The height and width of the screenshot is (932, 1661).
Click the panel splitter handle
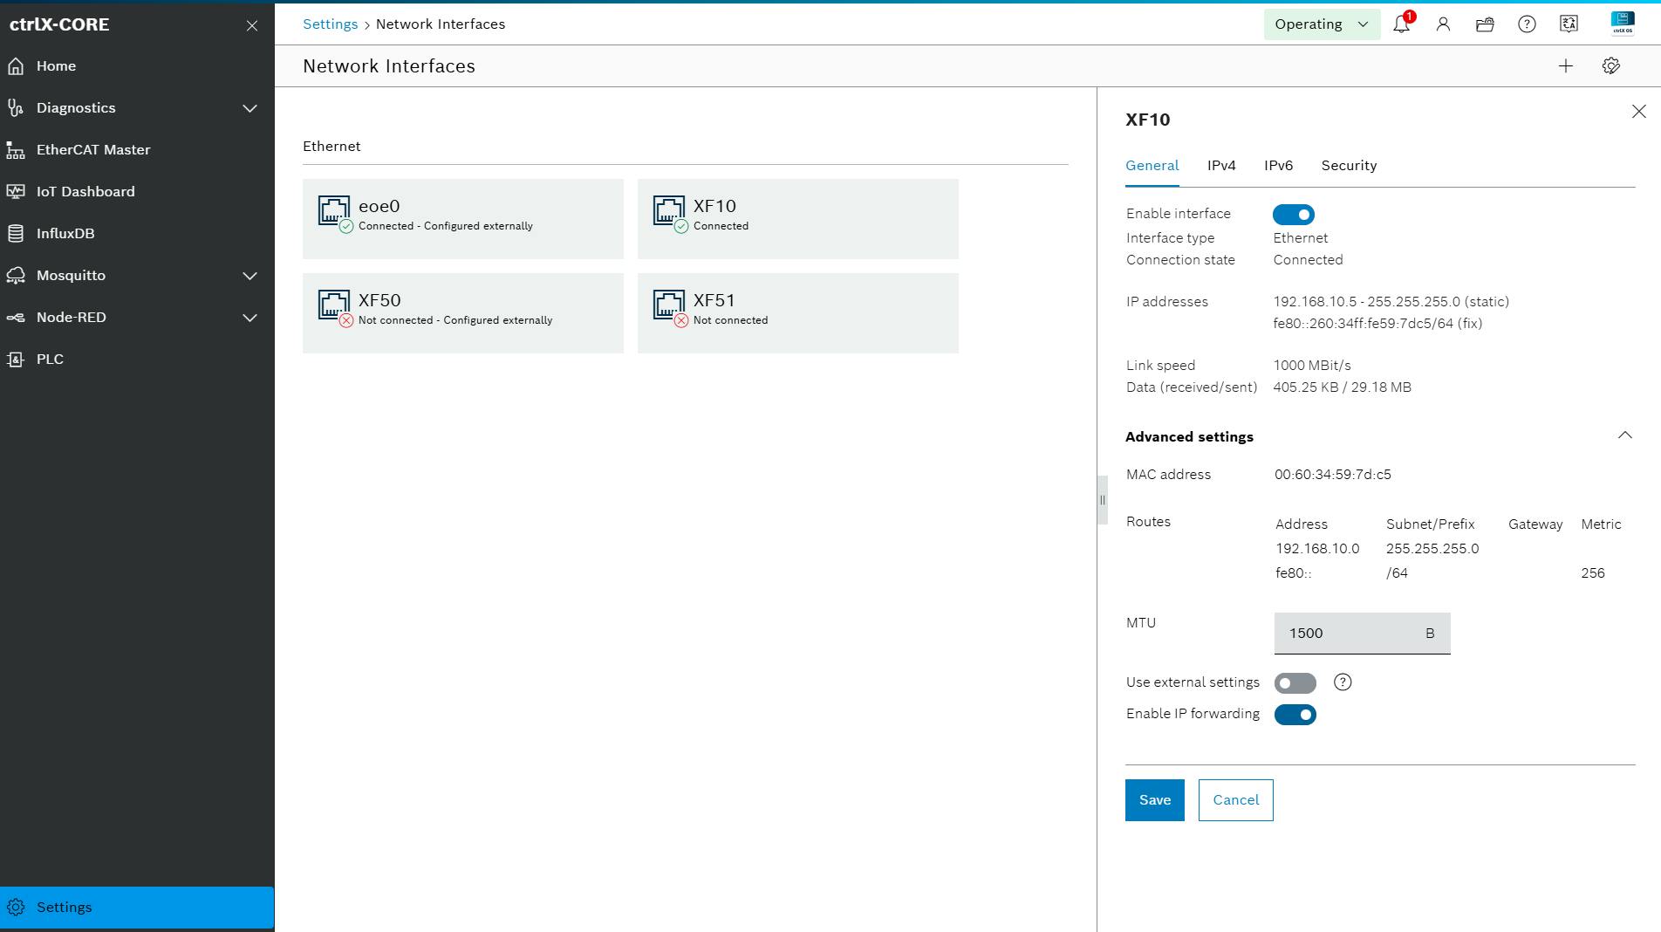click(1103, 500)
